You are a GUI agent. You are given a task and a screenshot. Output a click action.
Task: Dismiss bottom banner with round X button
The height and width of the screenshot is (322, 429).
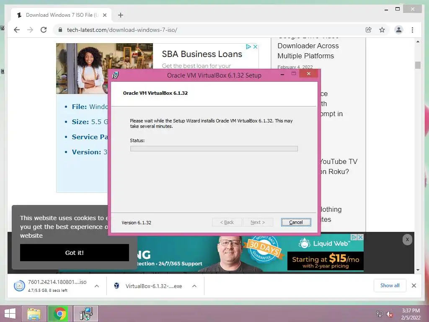click(407, 239)
